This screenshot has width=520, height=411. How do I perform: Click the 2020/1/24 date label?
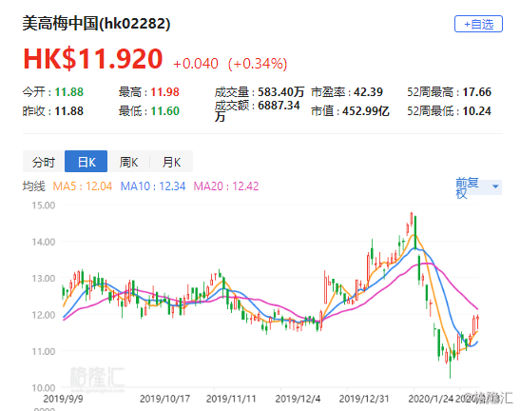pyautogui.click(x=431, y=399)
